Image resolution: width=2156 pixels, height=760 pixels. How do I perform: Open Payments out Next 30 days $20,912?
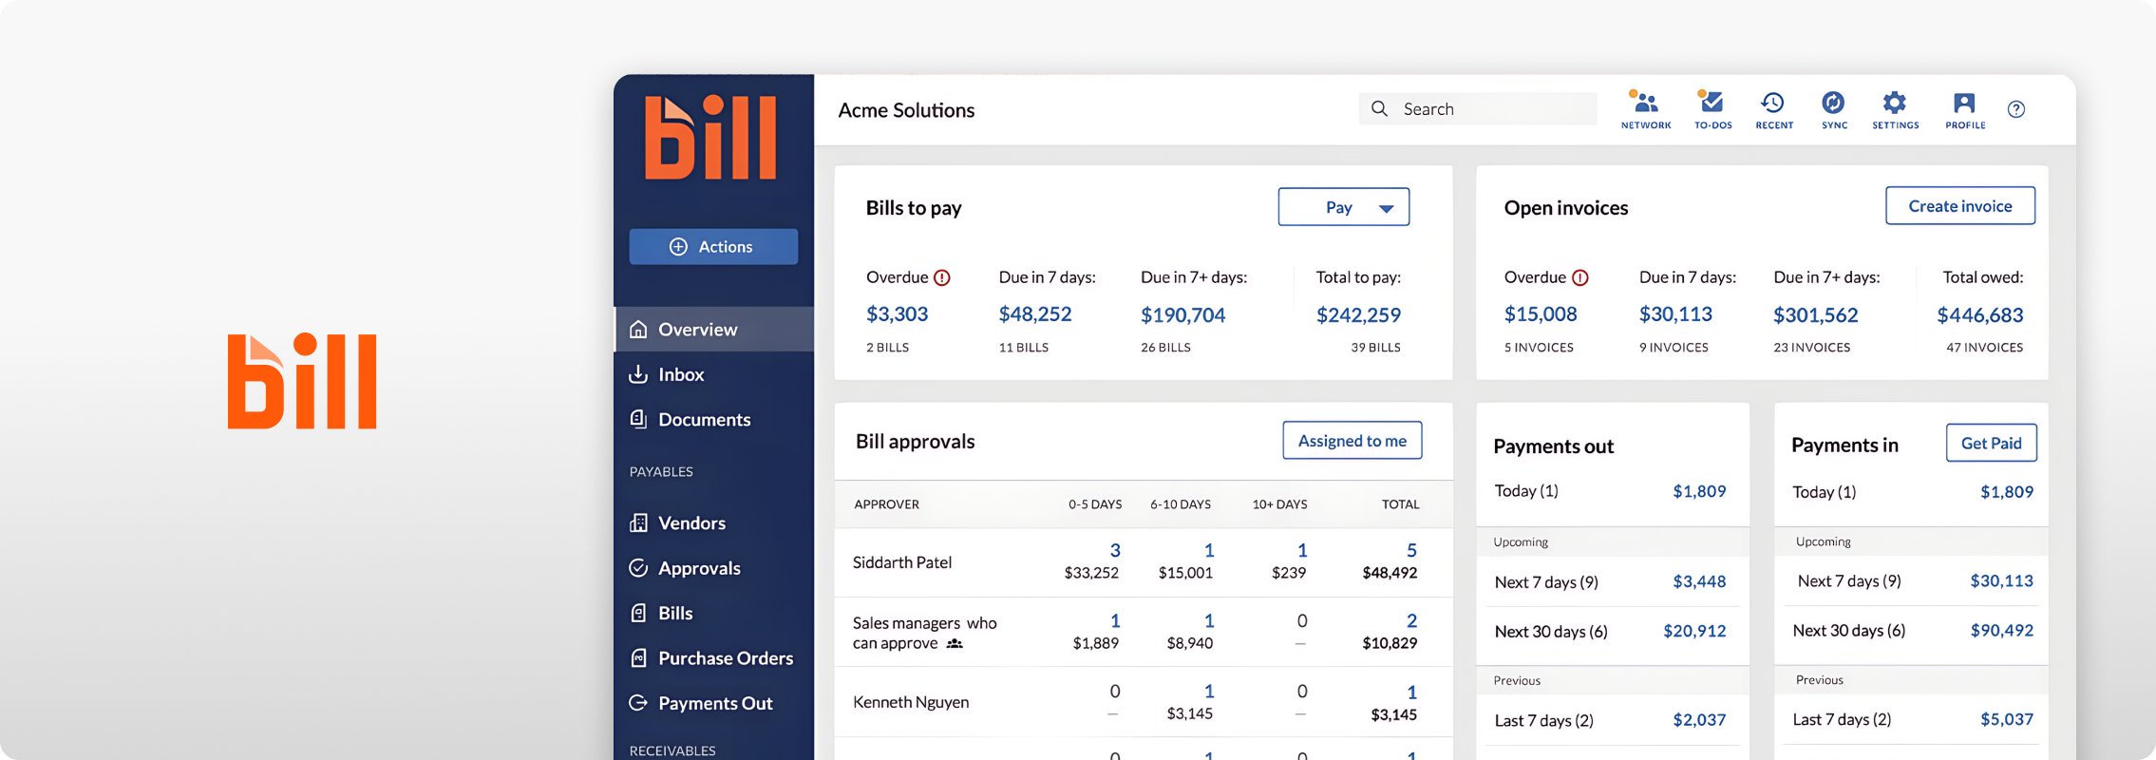point(1694,631)
